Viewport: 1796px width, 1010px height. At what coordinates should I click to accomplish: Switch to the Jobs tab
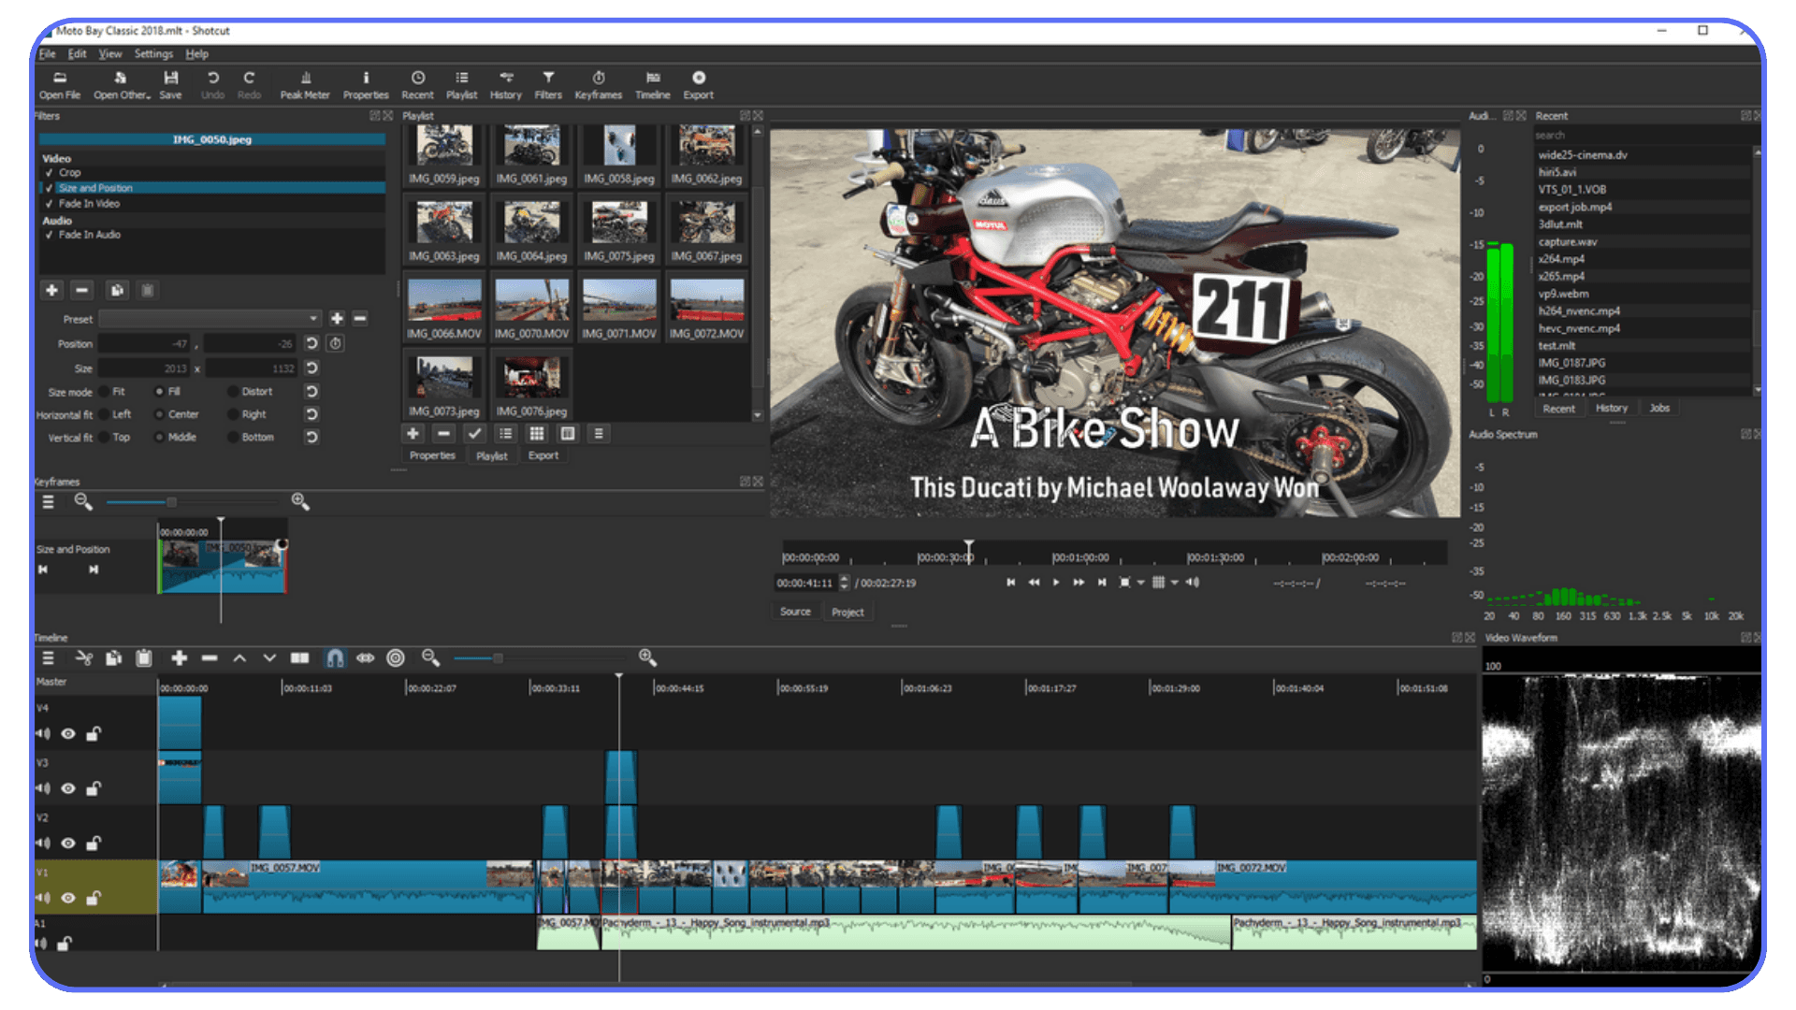click(x=1659, y=408)
